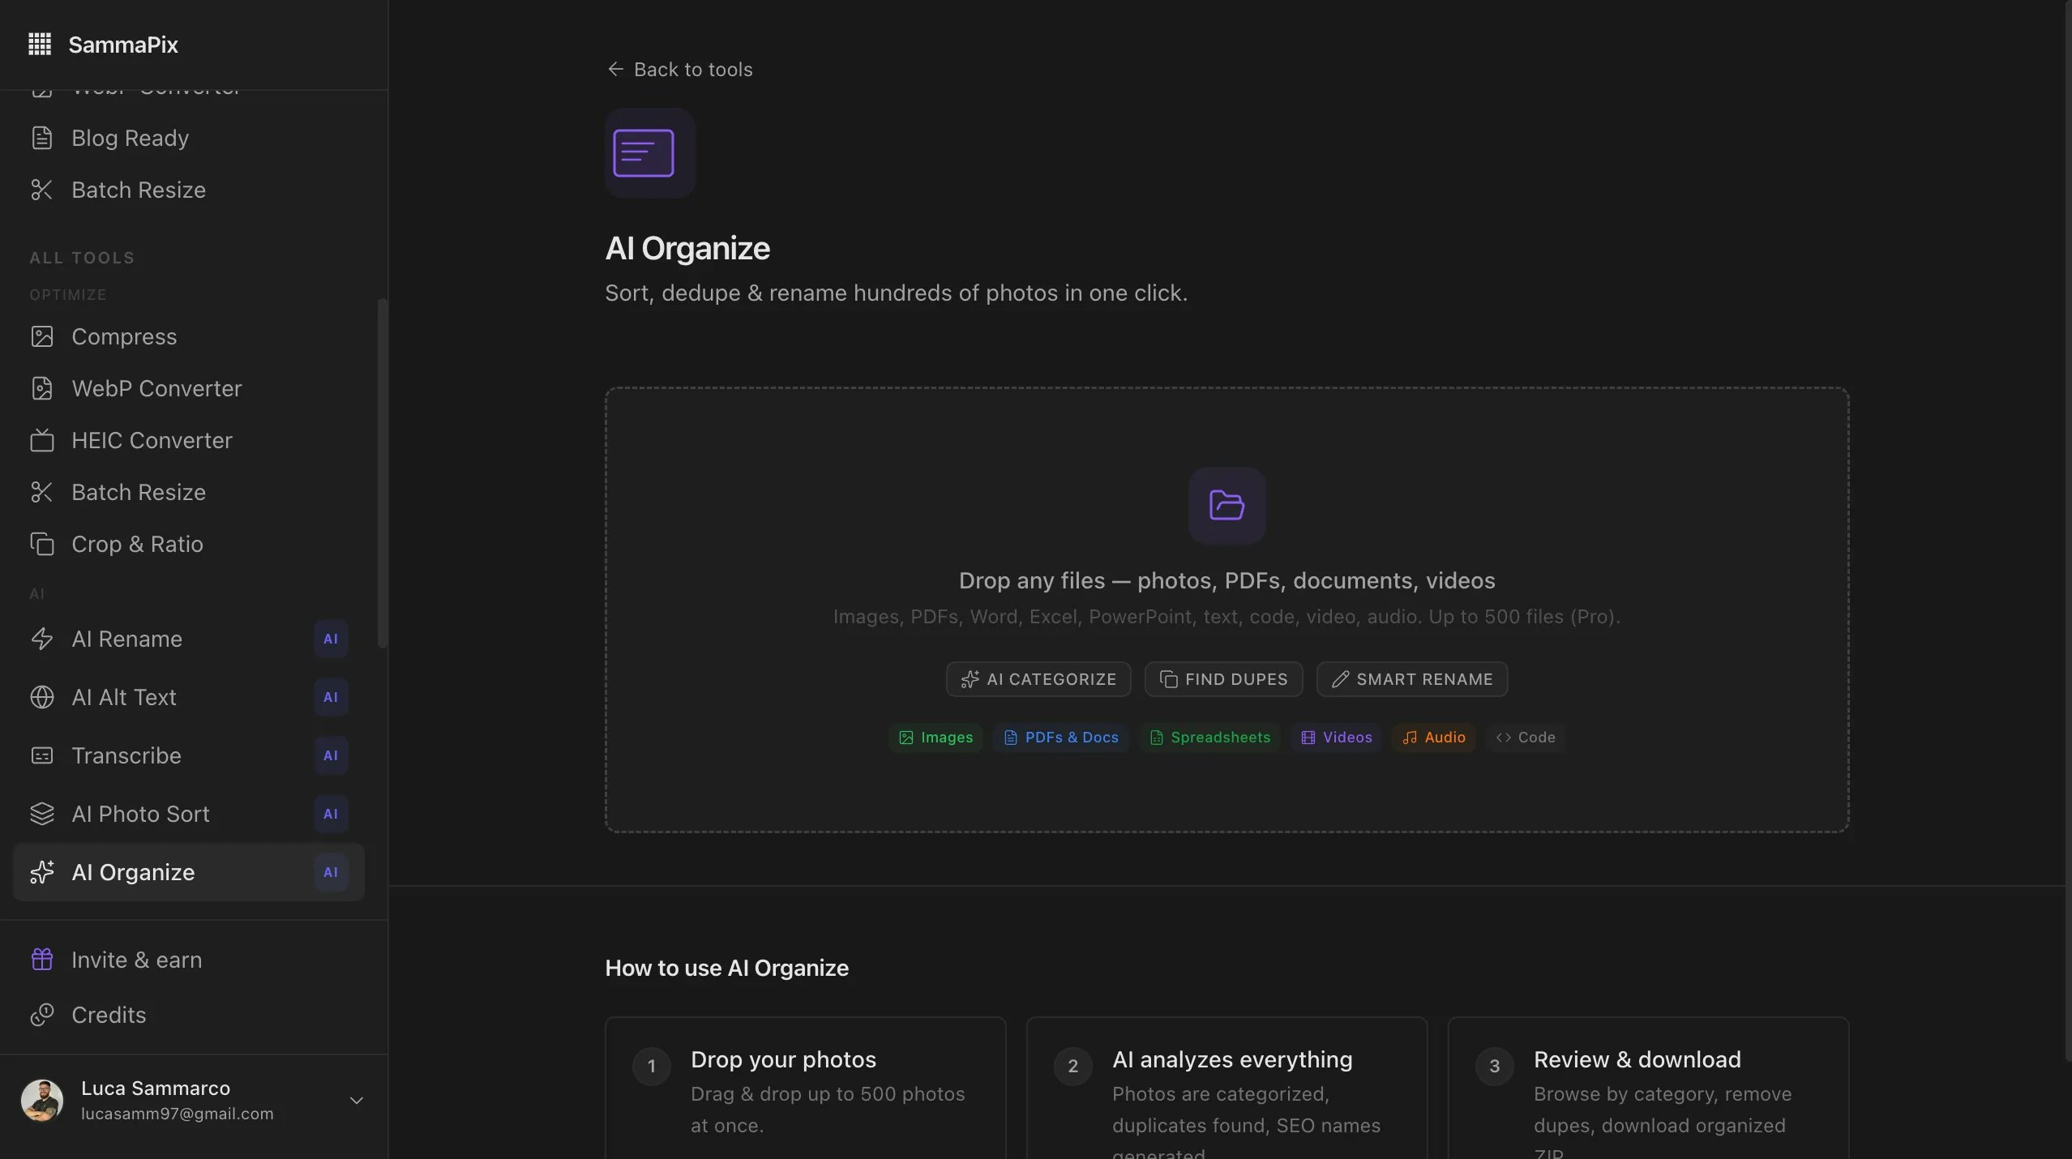2072x1159 pixels.
Task: Expand the Luca Sammarco account chevron
Action: coord(356,1100)
